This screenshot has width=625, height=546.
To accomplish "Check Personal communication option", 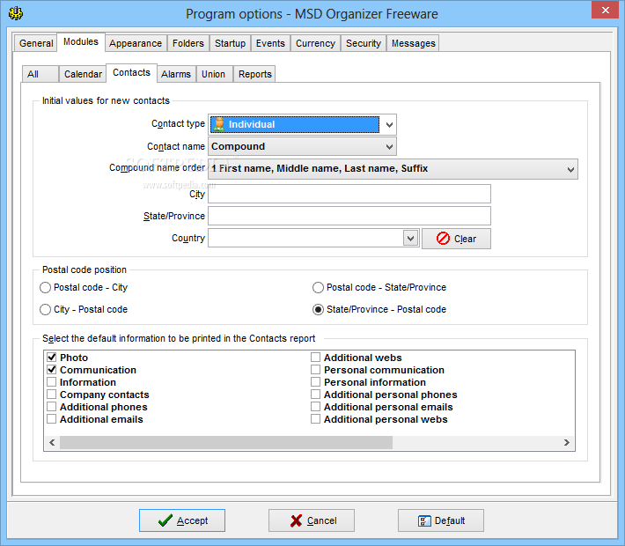I will [x=315, y=370].
